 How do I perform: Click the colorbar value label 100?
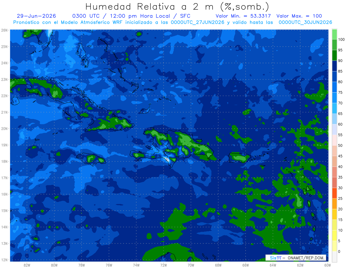(x=341, y=39)
